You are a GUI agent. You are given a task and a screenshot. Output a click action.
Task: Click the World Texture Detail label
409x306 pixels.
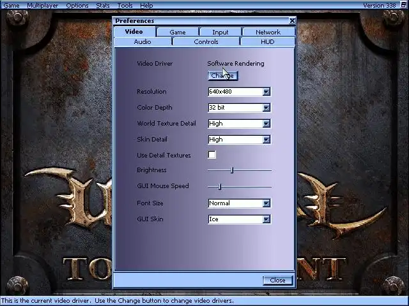pyautogui.click(x=166, y=123)
